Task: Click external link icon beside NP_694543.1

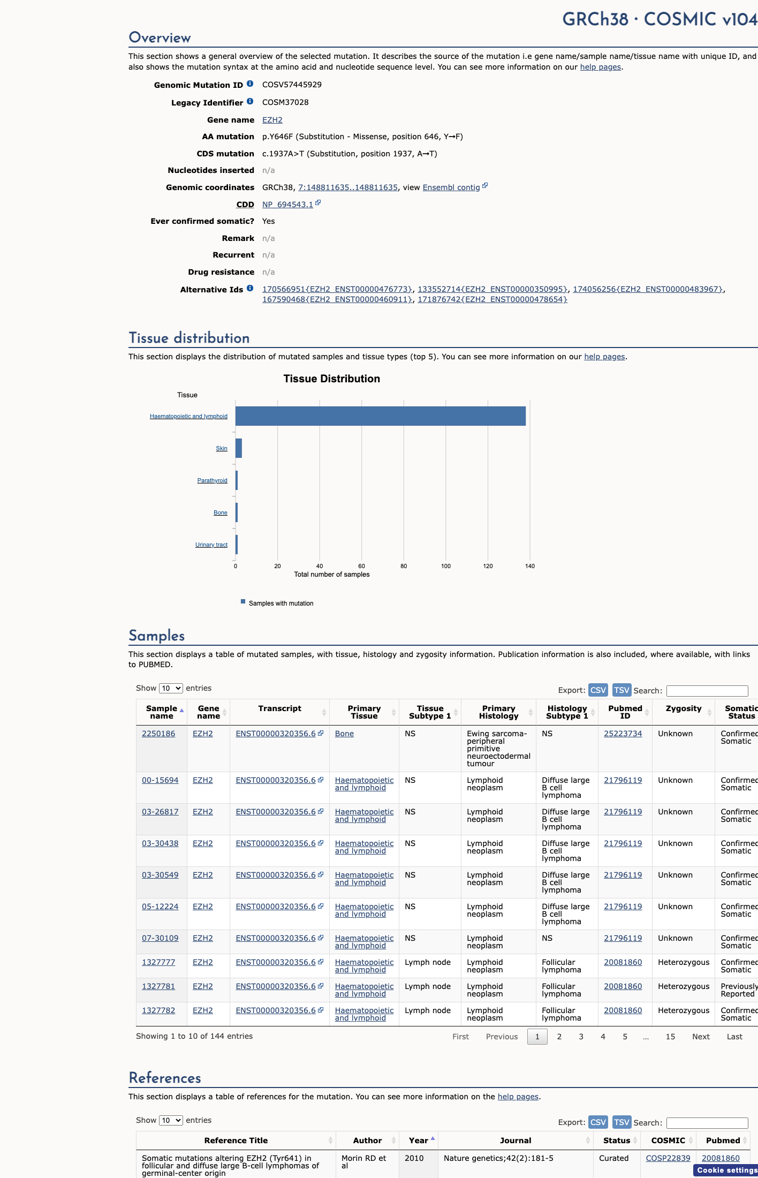Action: [318, 203]
